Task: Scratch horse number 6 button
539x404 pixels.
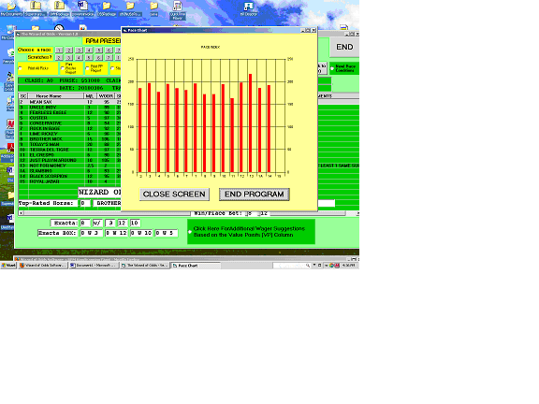Action: [x=99, y=58]
